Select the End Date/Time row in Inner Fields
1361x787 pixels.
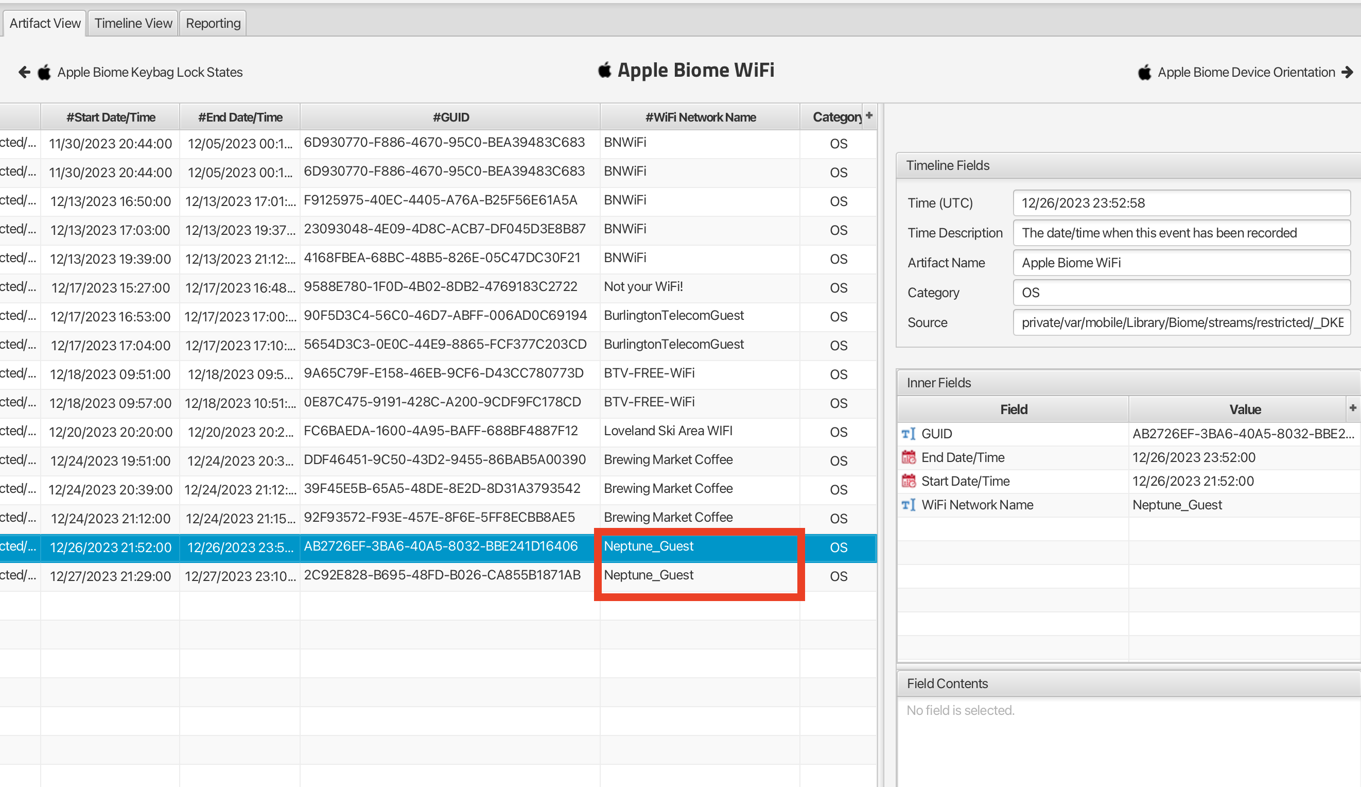click(1129, 458)
